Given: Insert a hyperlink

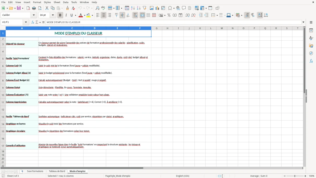Looking at the screenshot, I should (178, 8).
